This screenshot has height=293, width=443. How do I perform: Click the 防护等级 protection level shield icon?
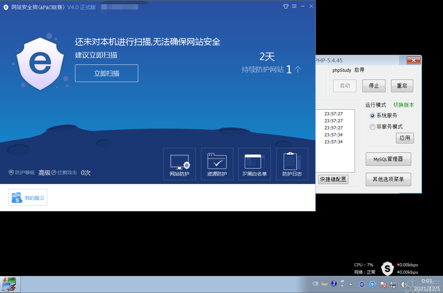coord(11,172)
